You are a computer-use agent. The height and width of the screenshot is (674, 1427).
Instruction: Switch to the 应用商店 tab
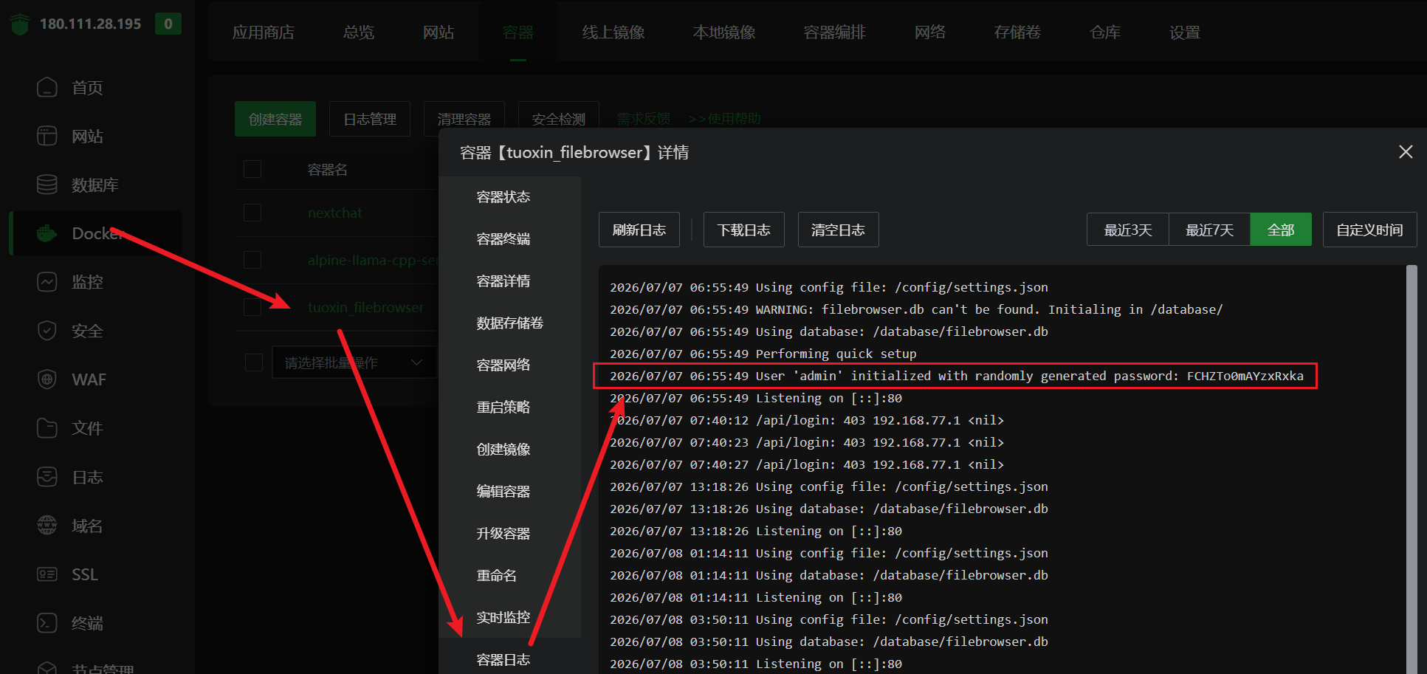click(x=264, y=32)
